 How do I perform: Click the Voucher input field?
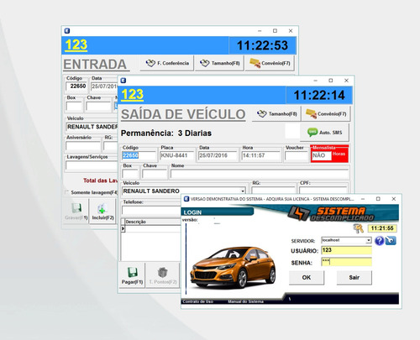point(297,156)
